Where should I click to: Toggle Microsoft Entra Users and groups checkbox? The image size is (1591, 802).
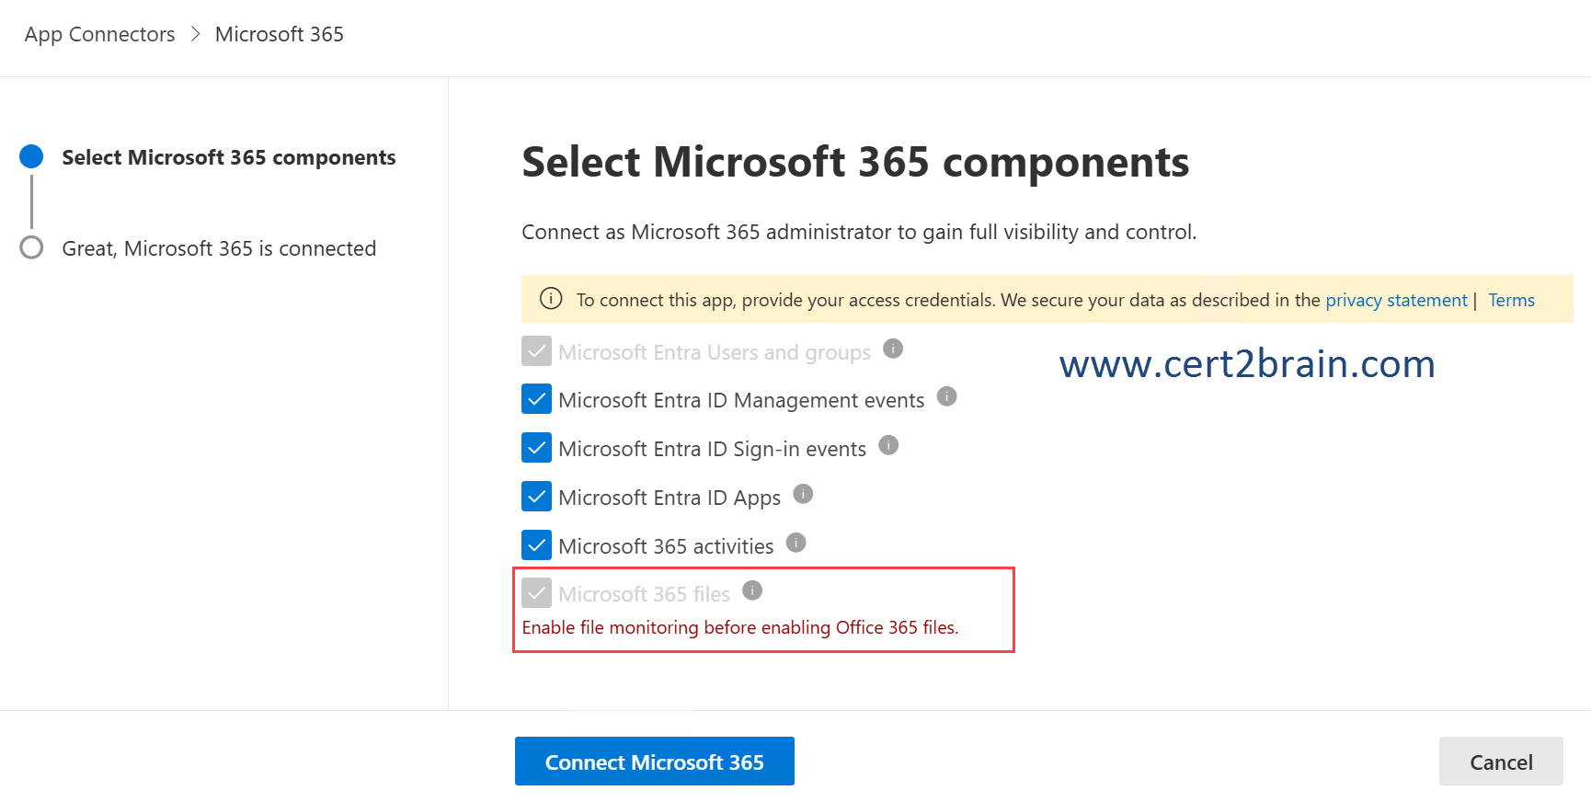click(536, 351)
